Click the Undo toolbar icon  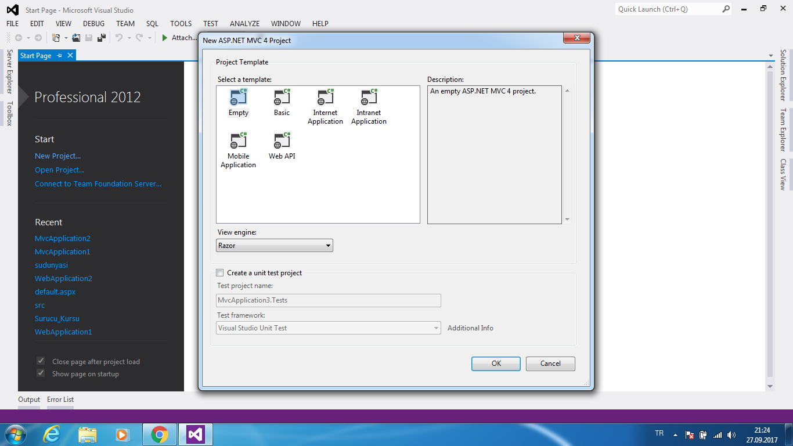click(x=118, y=38)
